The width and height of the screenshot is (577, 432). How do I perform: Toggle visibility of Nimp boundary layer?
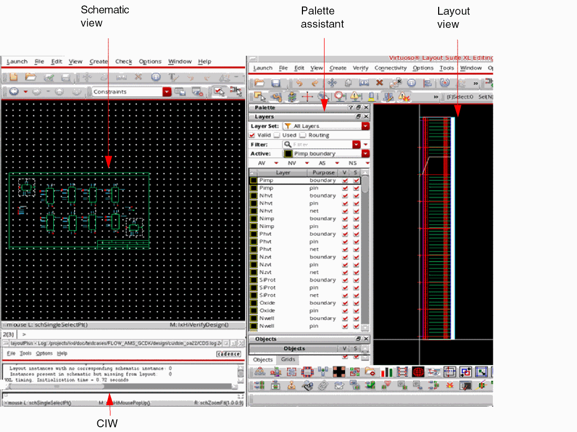click(x=345, y=218)
